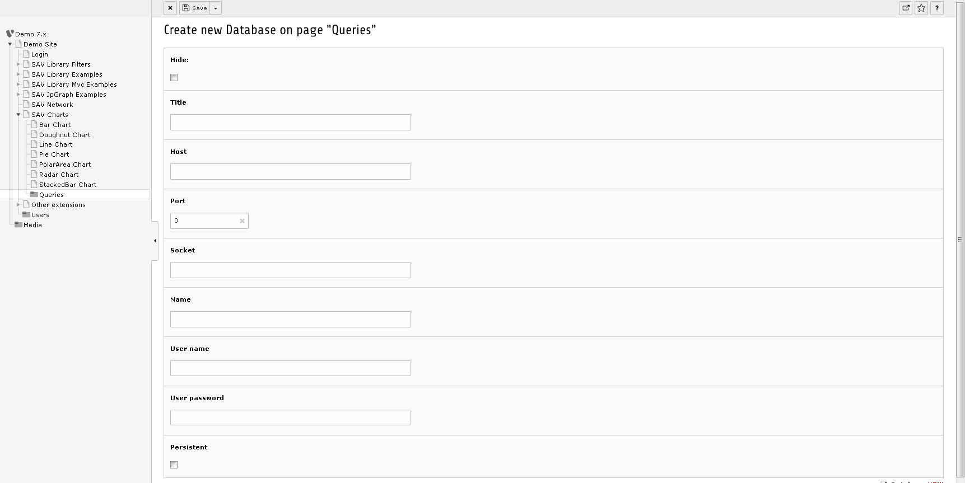Screen dimensions: 965x483
Task: Click the Demo 7.x TYPO3 logo icon
Action: coord(10,34)
